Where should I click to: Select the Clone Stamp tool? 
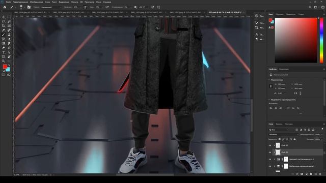click(x=9, y=35)
